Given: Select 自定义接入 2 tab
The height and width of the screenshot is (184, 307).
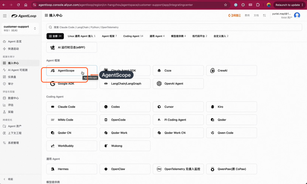Looking at the screenshot, I should [221, 36].
